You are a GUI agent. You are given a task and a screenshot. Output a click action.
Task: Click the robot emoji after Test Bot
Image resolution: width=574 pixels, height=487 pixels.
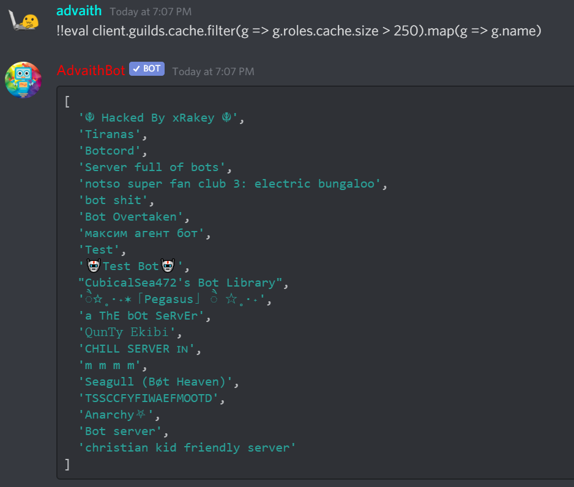coord(168,266)
